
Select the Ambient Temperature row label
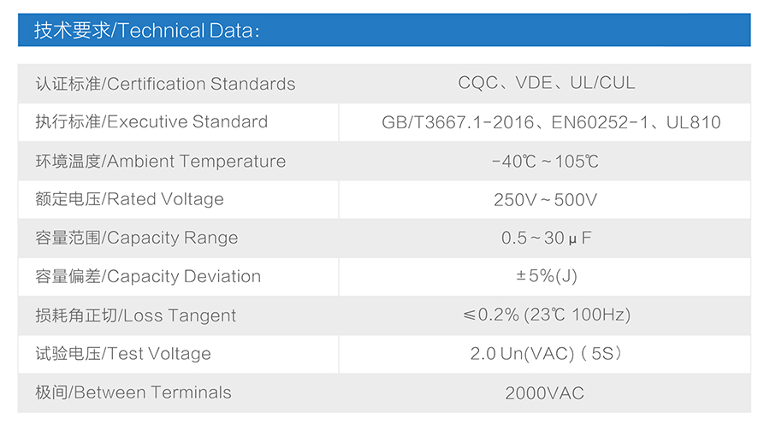pyautogui.click(x=161, y=162)
